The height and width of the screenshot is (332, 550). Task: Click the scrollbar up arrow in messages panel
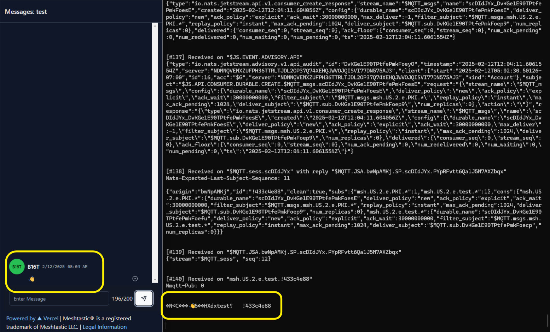(x=155, y=26)
